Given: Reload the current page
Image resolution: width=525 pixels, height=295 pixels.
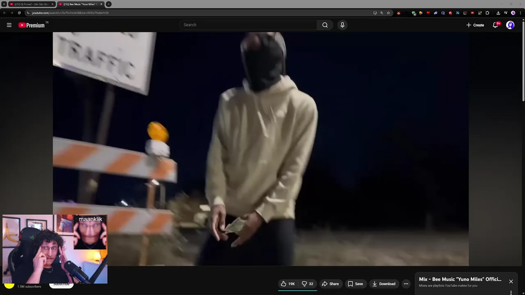Looking at the screenshot, I should (x=19, y=13).
